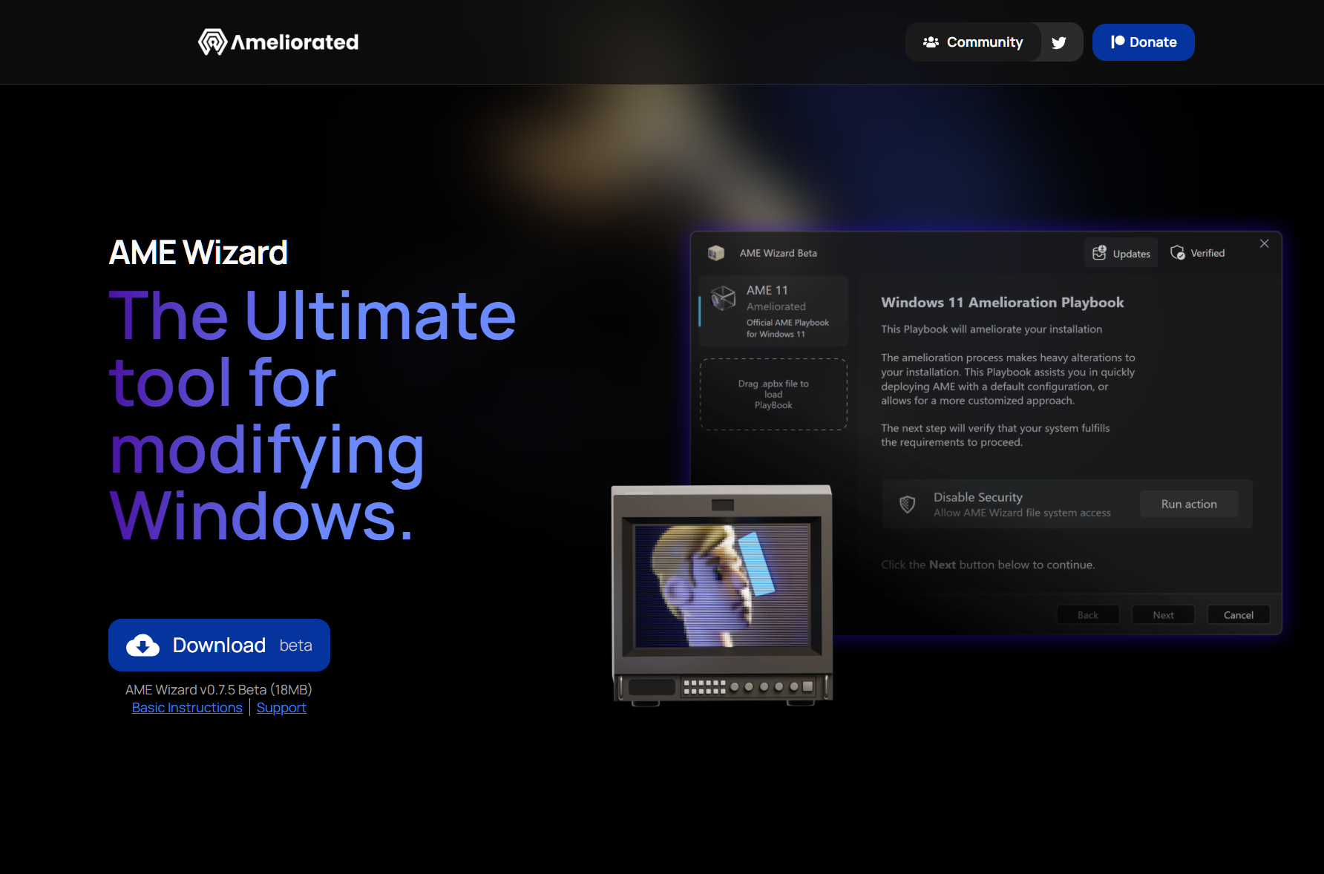Select the AME 11 playbook entry
This screenshot has width=1324, height=874.
click(x=773, y=312)
